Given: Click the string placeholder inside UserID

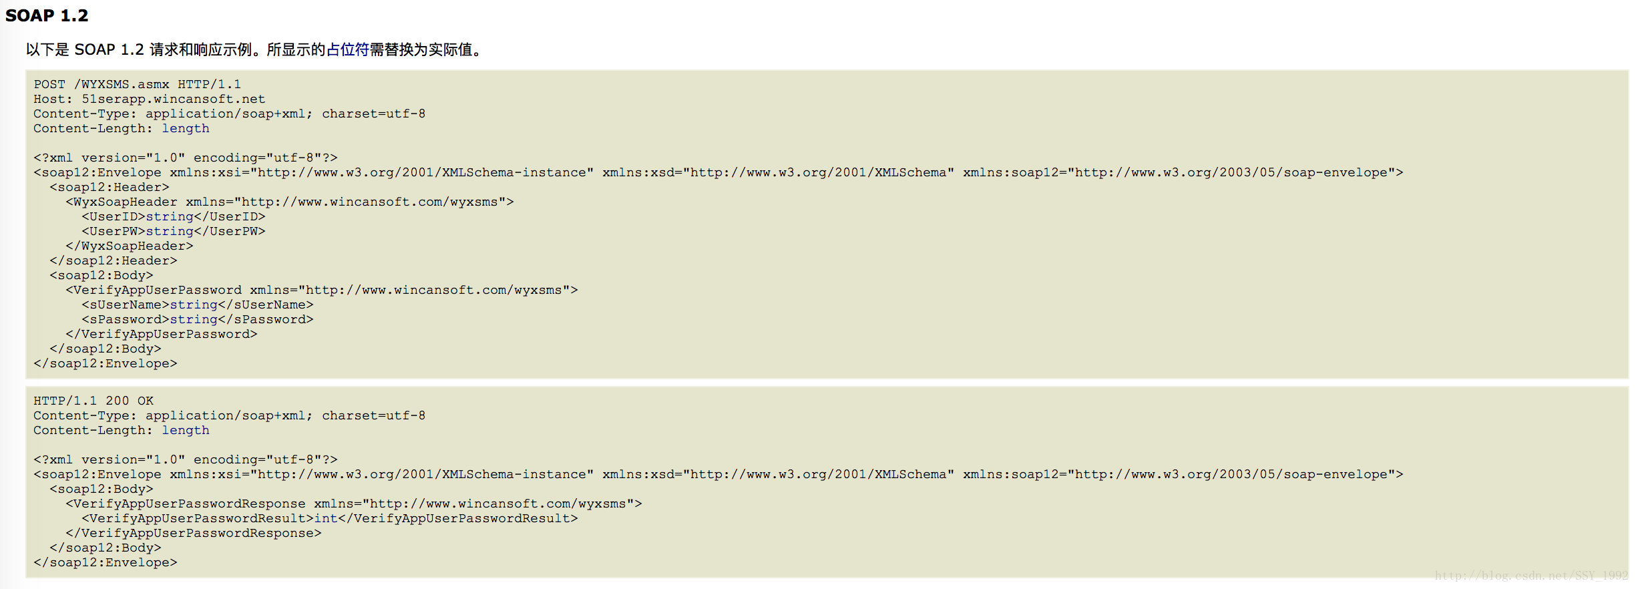Looking at the screenshot, I should [x=170, y=216].
